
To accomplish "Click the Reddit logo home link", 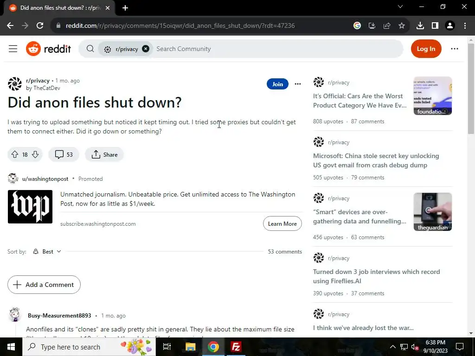I will coord(48,49).
